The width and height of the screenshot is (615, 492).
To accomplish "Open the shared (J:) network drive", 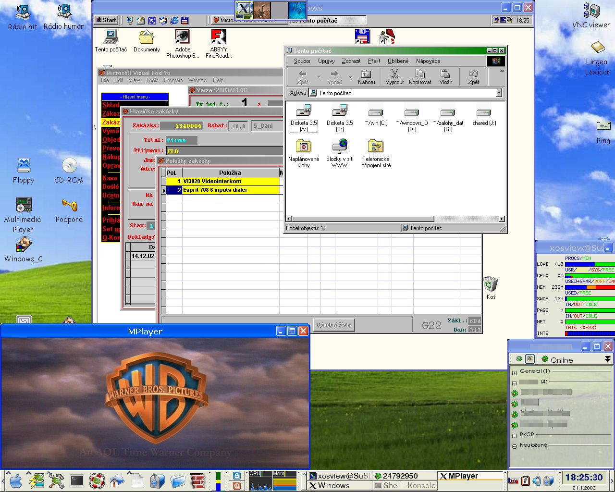I will [x=484, y=117].
